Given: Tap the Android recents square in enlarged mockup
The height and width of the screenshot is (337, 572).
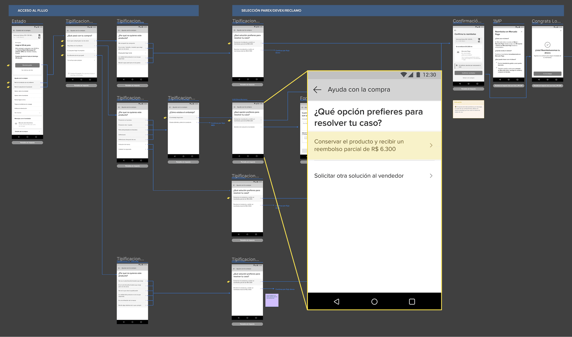Looking at the screenshot, I should click(412, 301).
